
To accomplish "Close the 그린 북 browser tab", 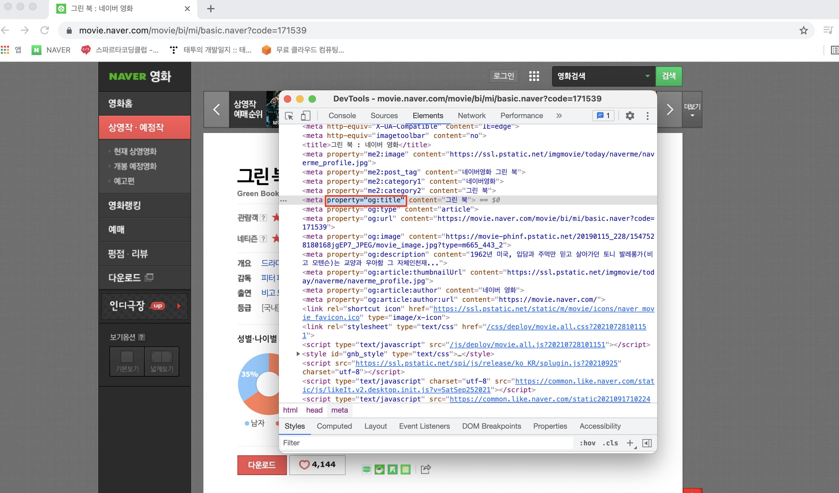I will (x=187, y=8).
